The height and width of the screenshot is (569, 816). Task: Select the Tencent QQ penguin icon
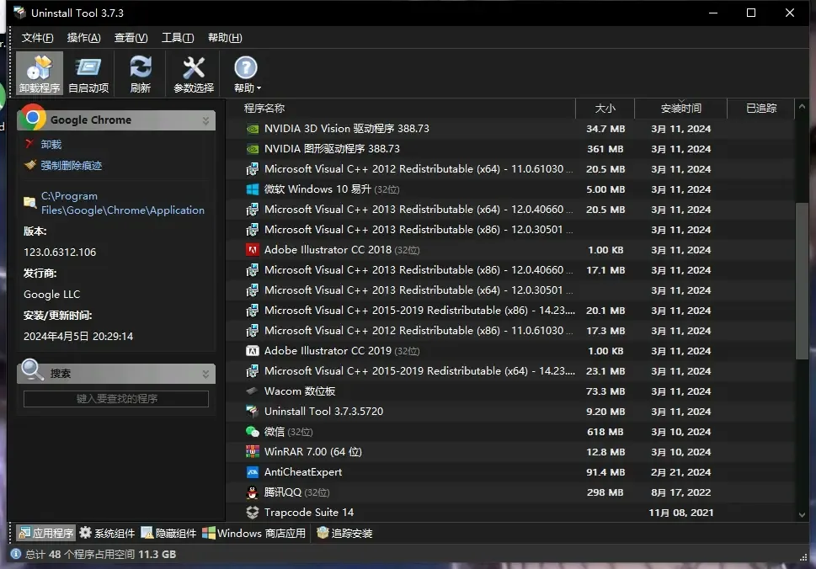click(252, 492)
